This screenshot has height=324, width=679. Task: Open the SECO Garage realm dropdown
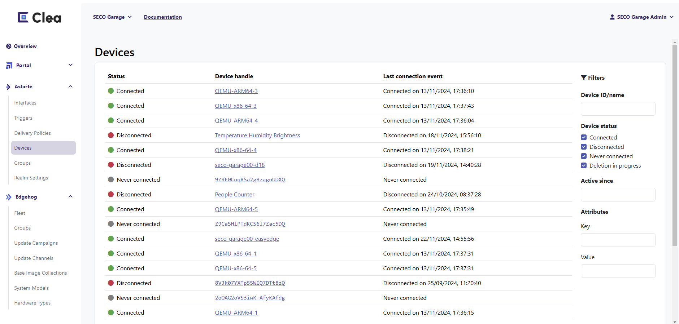112,17
